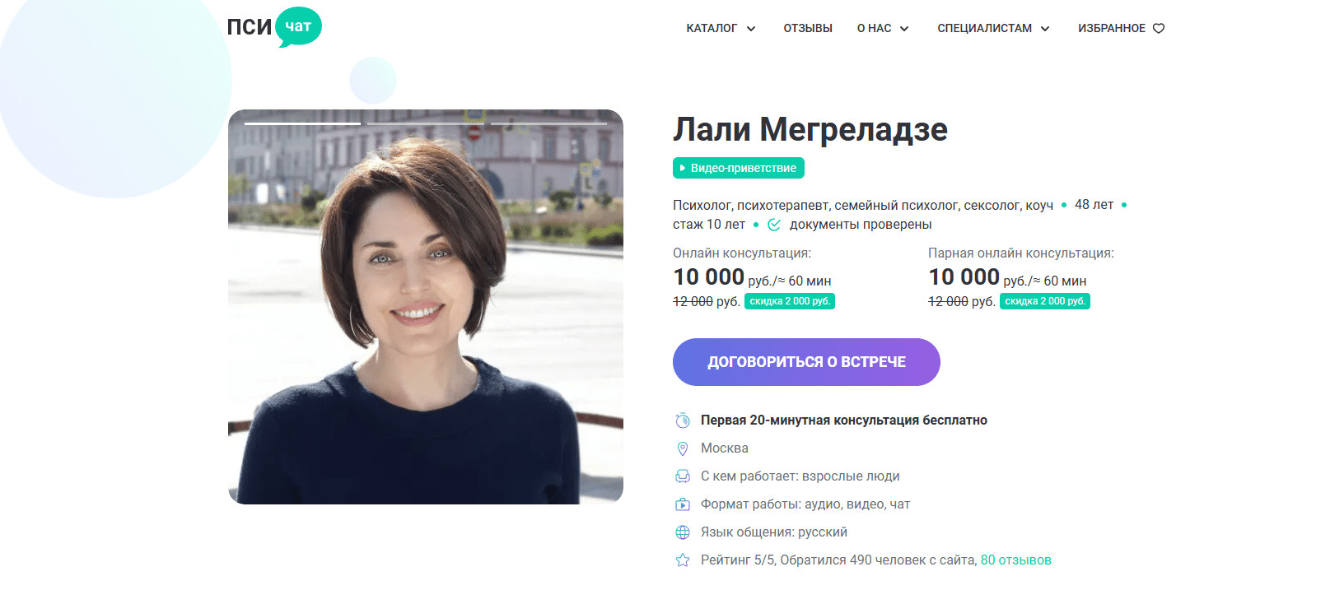Image resolution: width=1330 pixels, height=590 pixels.
Task: Click the video format icon near Формат работы
Action: click(683, 504)
